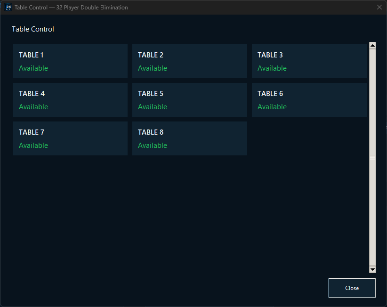Choose the TABLE 5 card

(190, 100)
